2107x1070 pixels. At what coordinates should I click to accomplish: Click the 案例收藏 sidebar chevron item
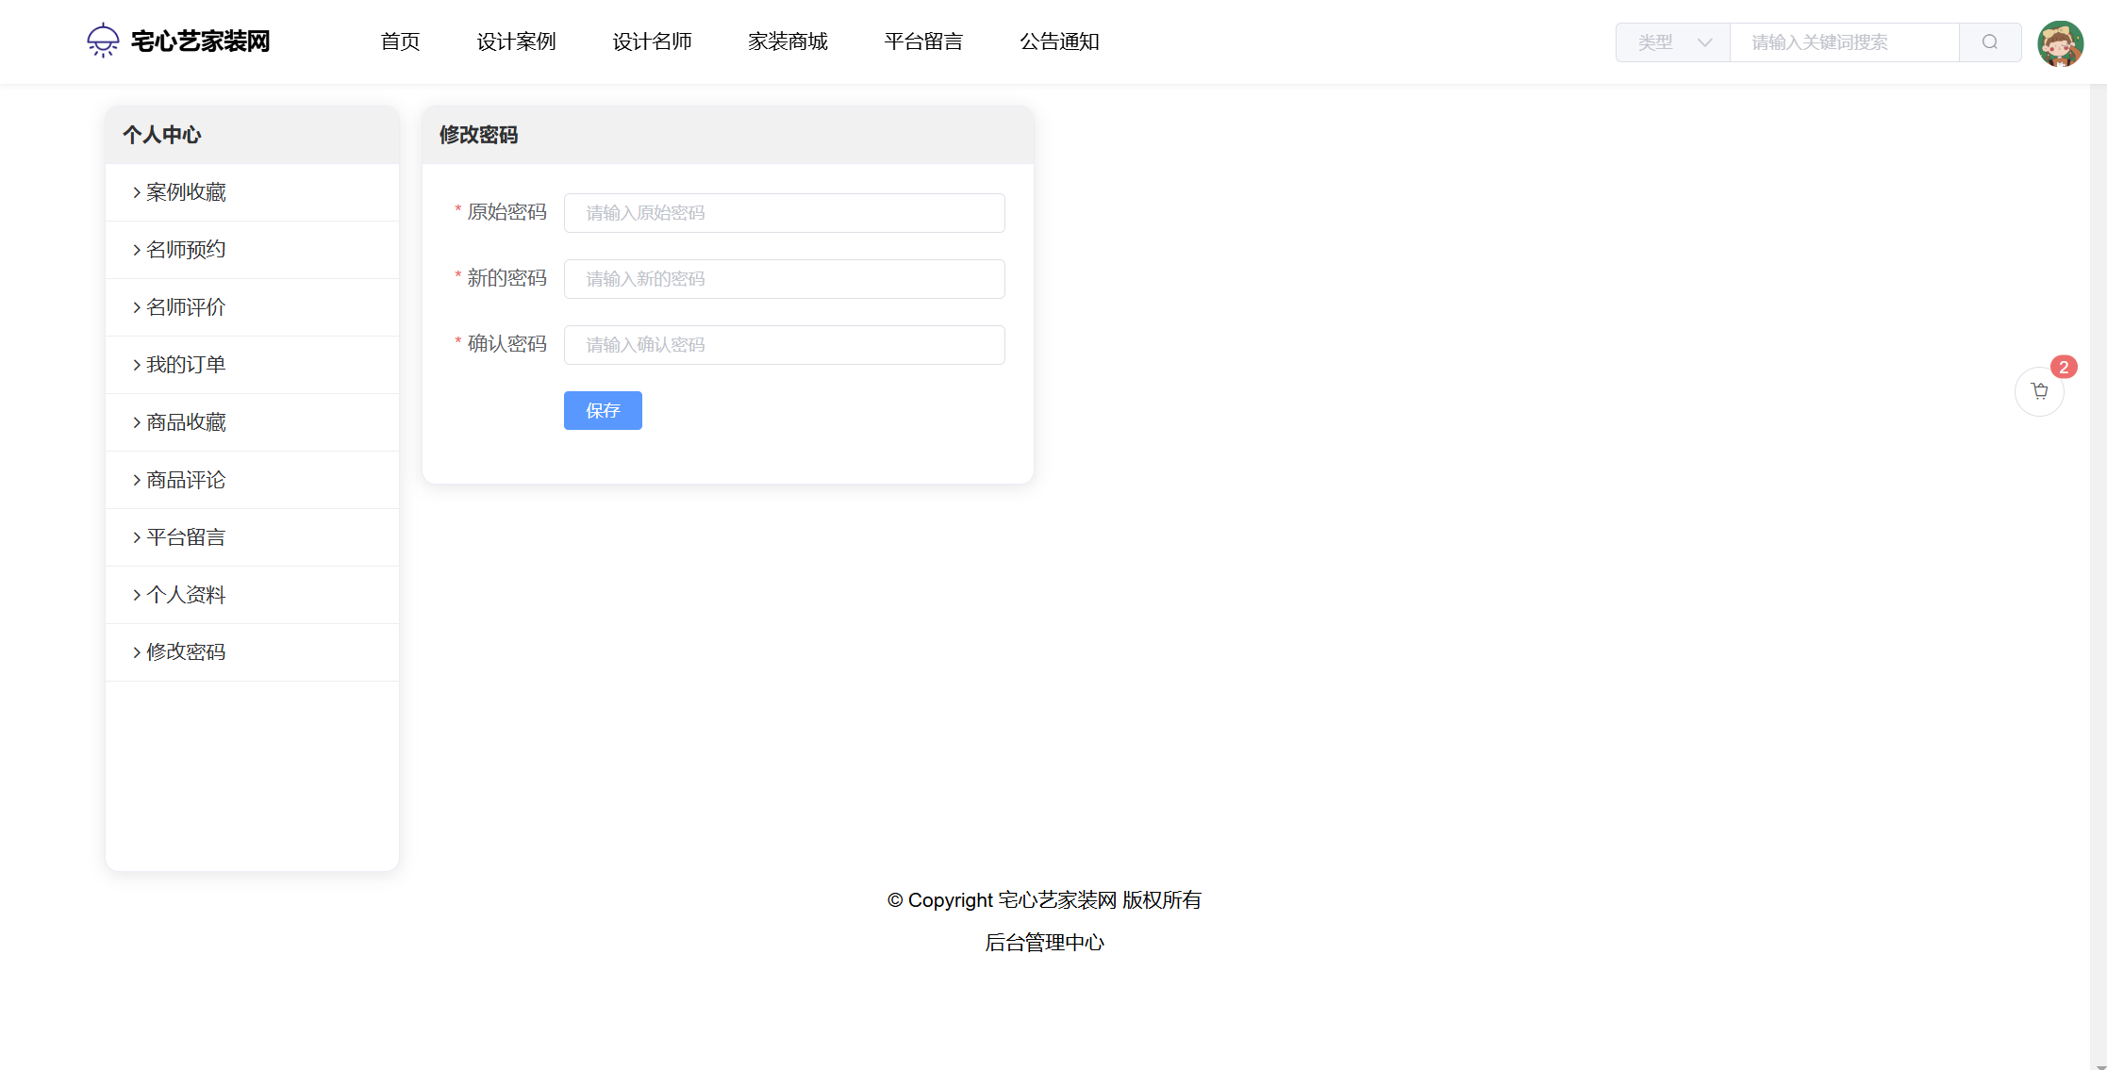pos(186,192)
